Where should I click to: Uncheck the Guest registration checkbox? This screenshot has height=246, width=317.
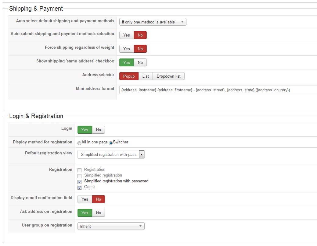pos(80,188)
